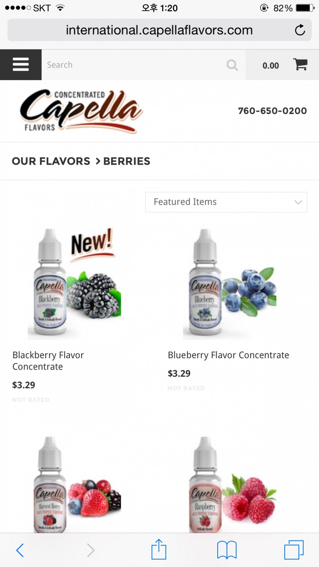
Task: Open Our Flavors breadcrumb link
Action: coord(51,161)
